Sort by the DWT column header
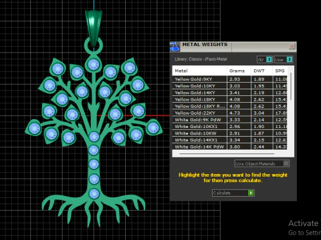Viewport: 321px width, 240px height. point(261,71)
